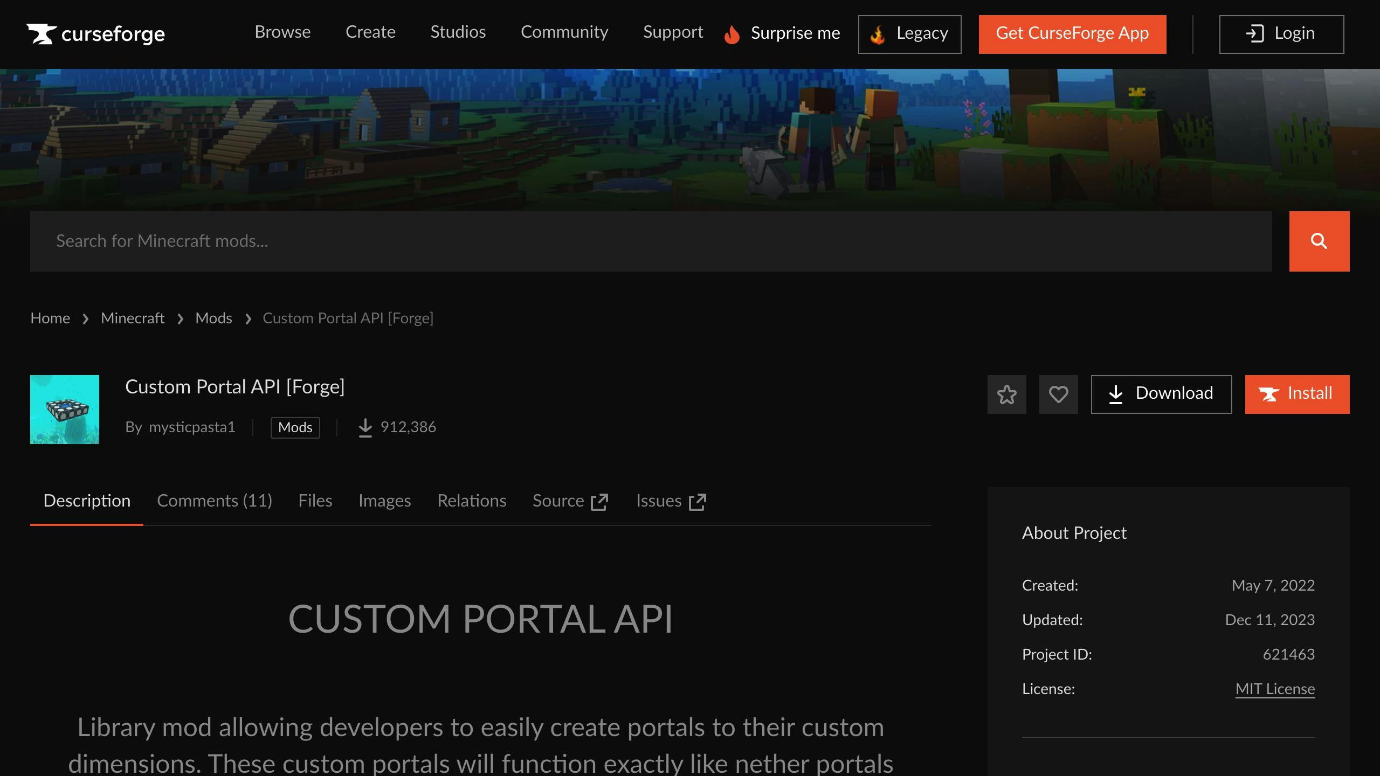Open the Community menu item
Screen dimensions: 1380x776
pos(564,33)
